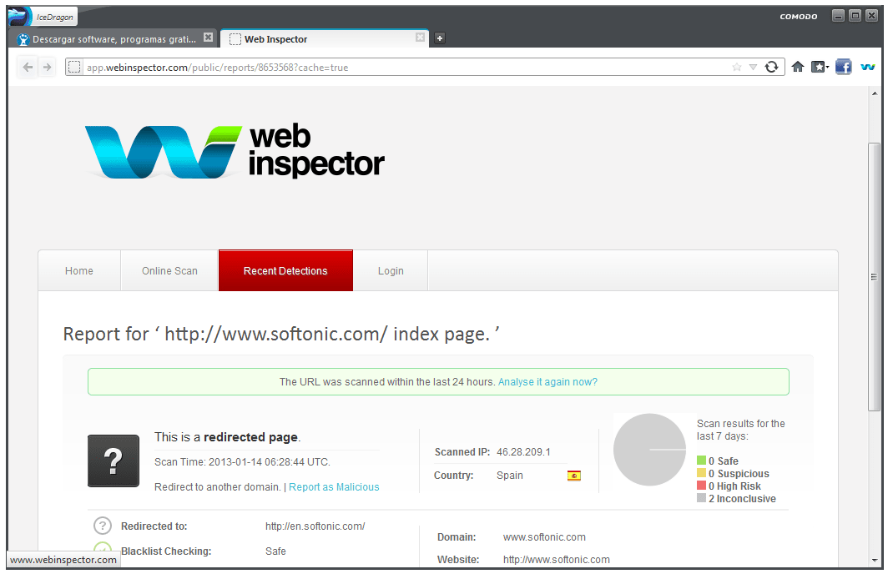Click the Web Inspector toolbar icon
The image size is (888, 574).
click(x=868, y=67)
